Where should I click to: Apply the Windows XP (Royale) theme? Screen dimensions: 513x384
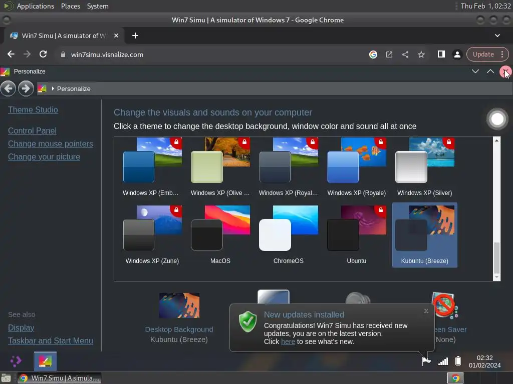point(356,166)
